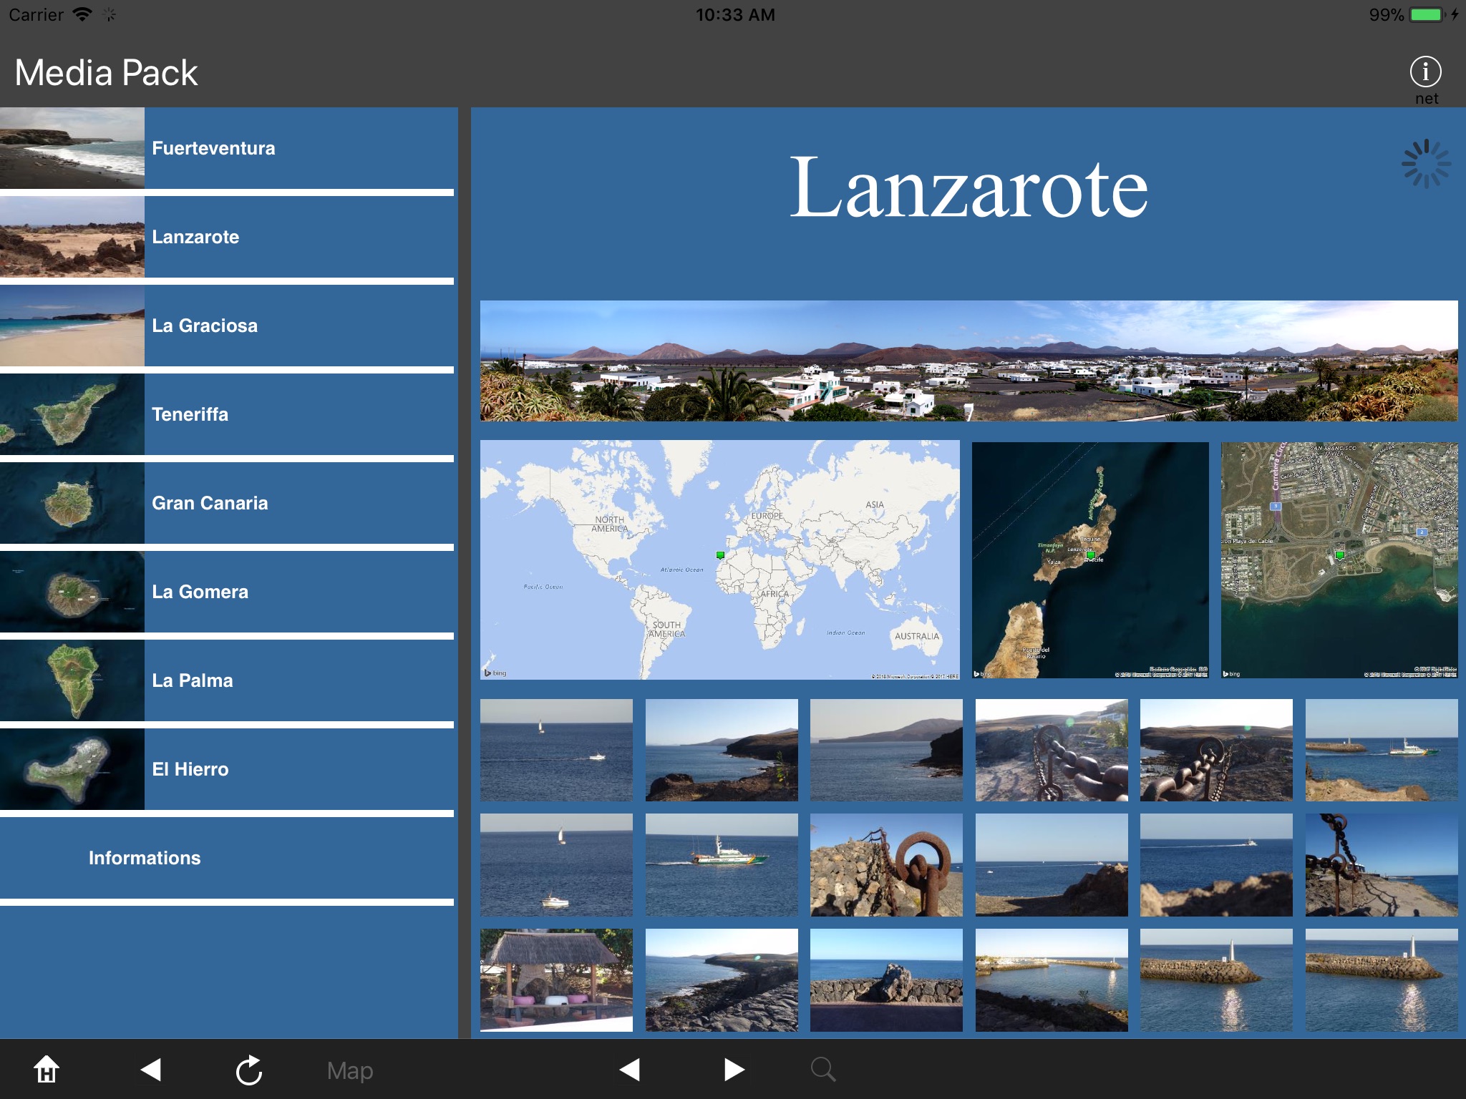Select El Hierro in sidebar
This screenshot has width=1466, height=1099.
tap(190, 769)
